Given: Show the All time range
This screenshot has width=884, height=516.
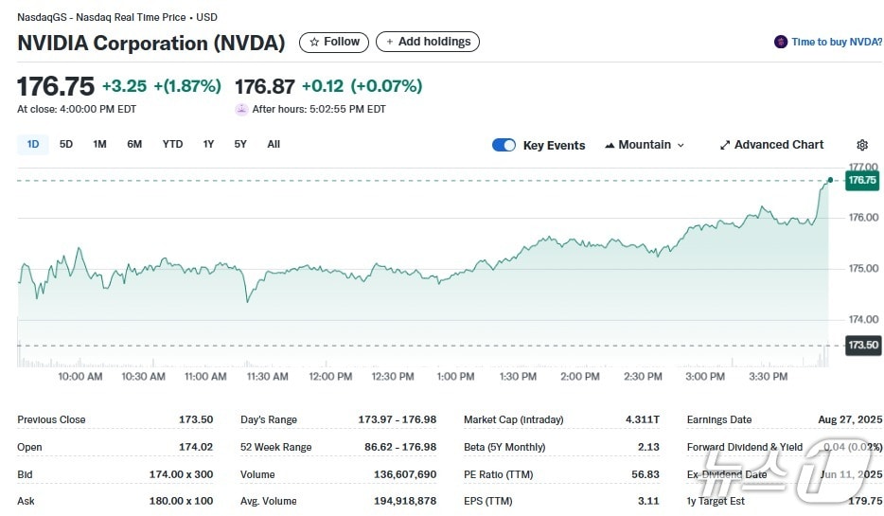Looking at the screenshot, I should point(274,144).
